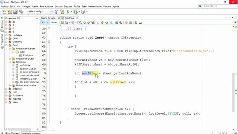Select the Source view button
The width and height of the screenshot is (238, 134).
pos(45,22)
